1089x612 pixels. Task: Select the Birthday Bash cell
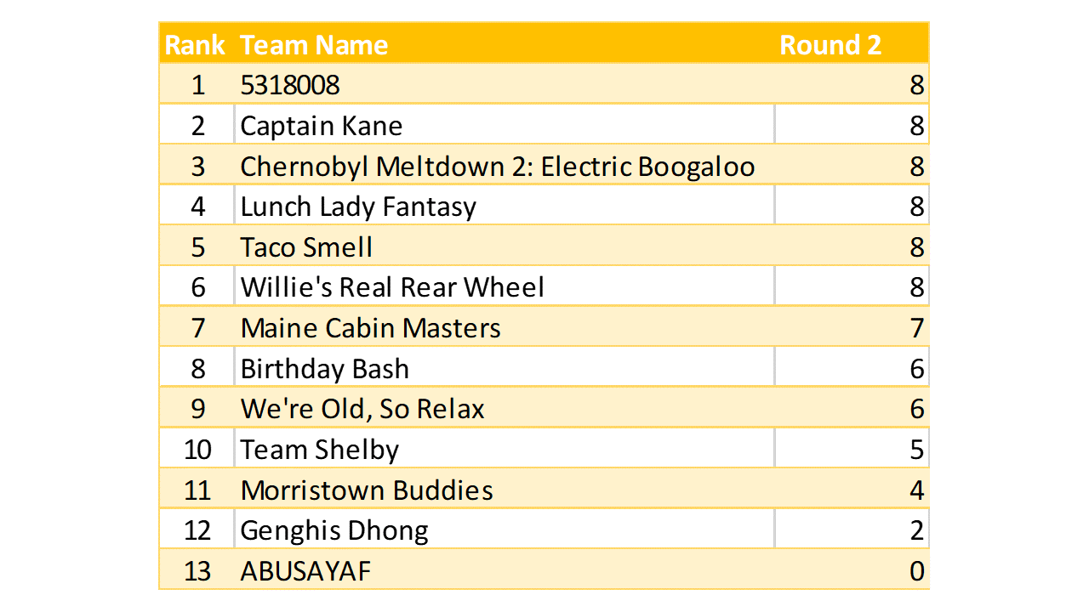coord(325,369)
